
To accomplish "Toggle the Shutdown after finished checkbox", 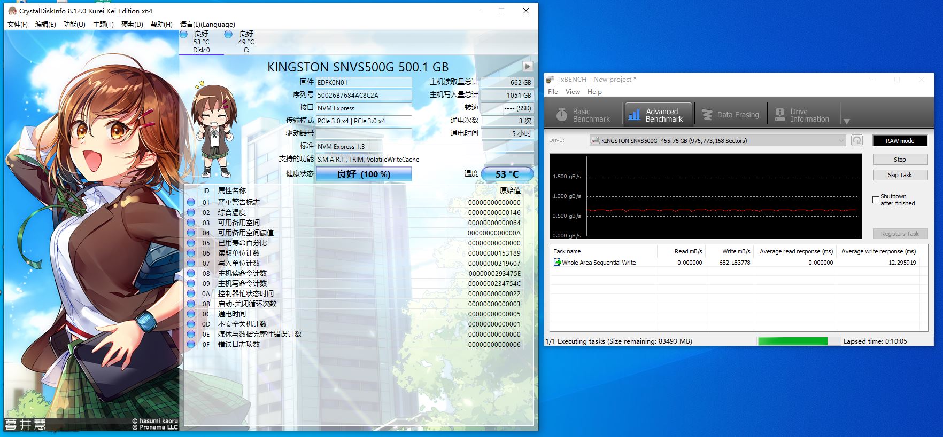I will [876, 200].
